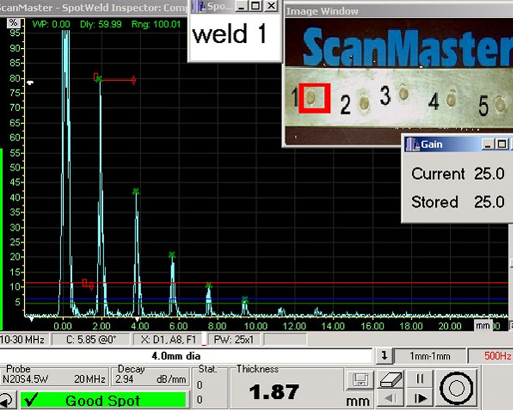Click the WP: 0.00 readout

[51, 24]
